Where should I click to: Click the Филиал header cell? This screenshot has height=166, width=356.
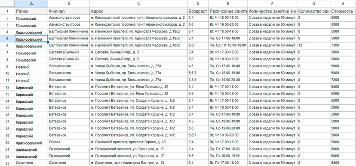[69, 11]
